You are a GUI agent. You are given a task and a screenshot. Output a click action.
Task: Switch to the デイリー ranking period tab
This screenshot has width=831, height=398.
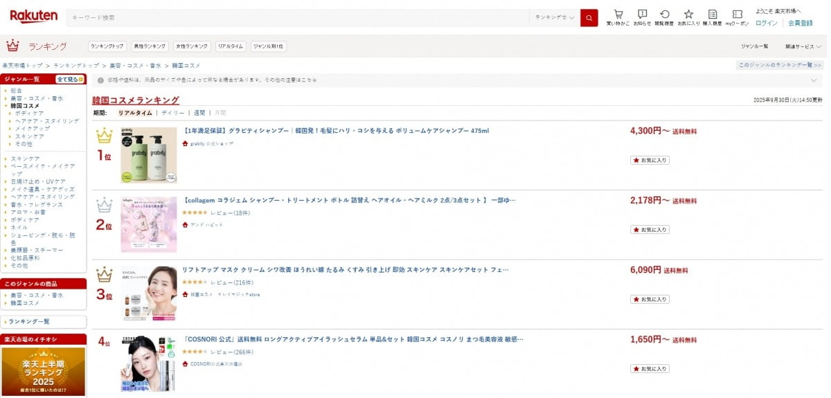pos(172,112)
